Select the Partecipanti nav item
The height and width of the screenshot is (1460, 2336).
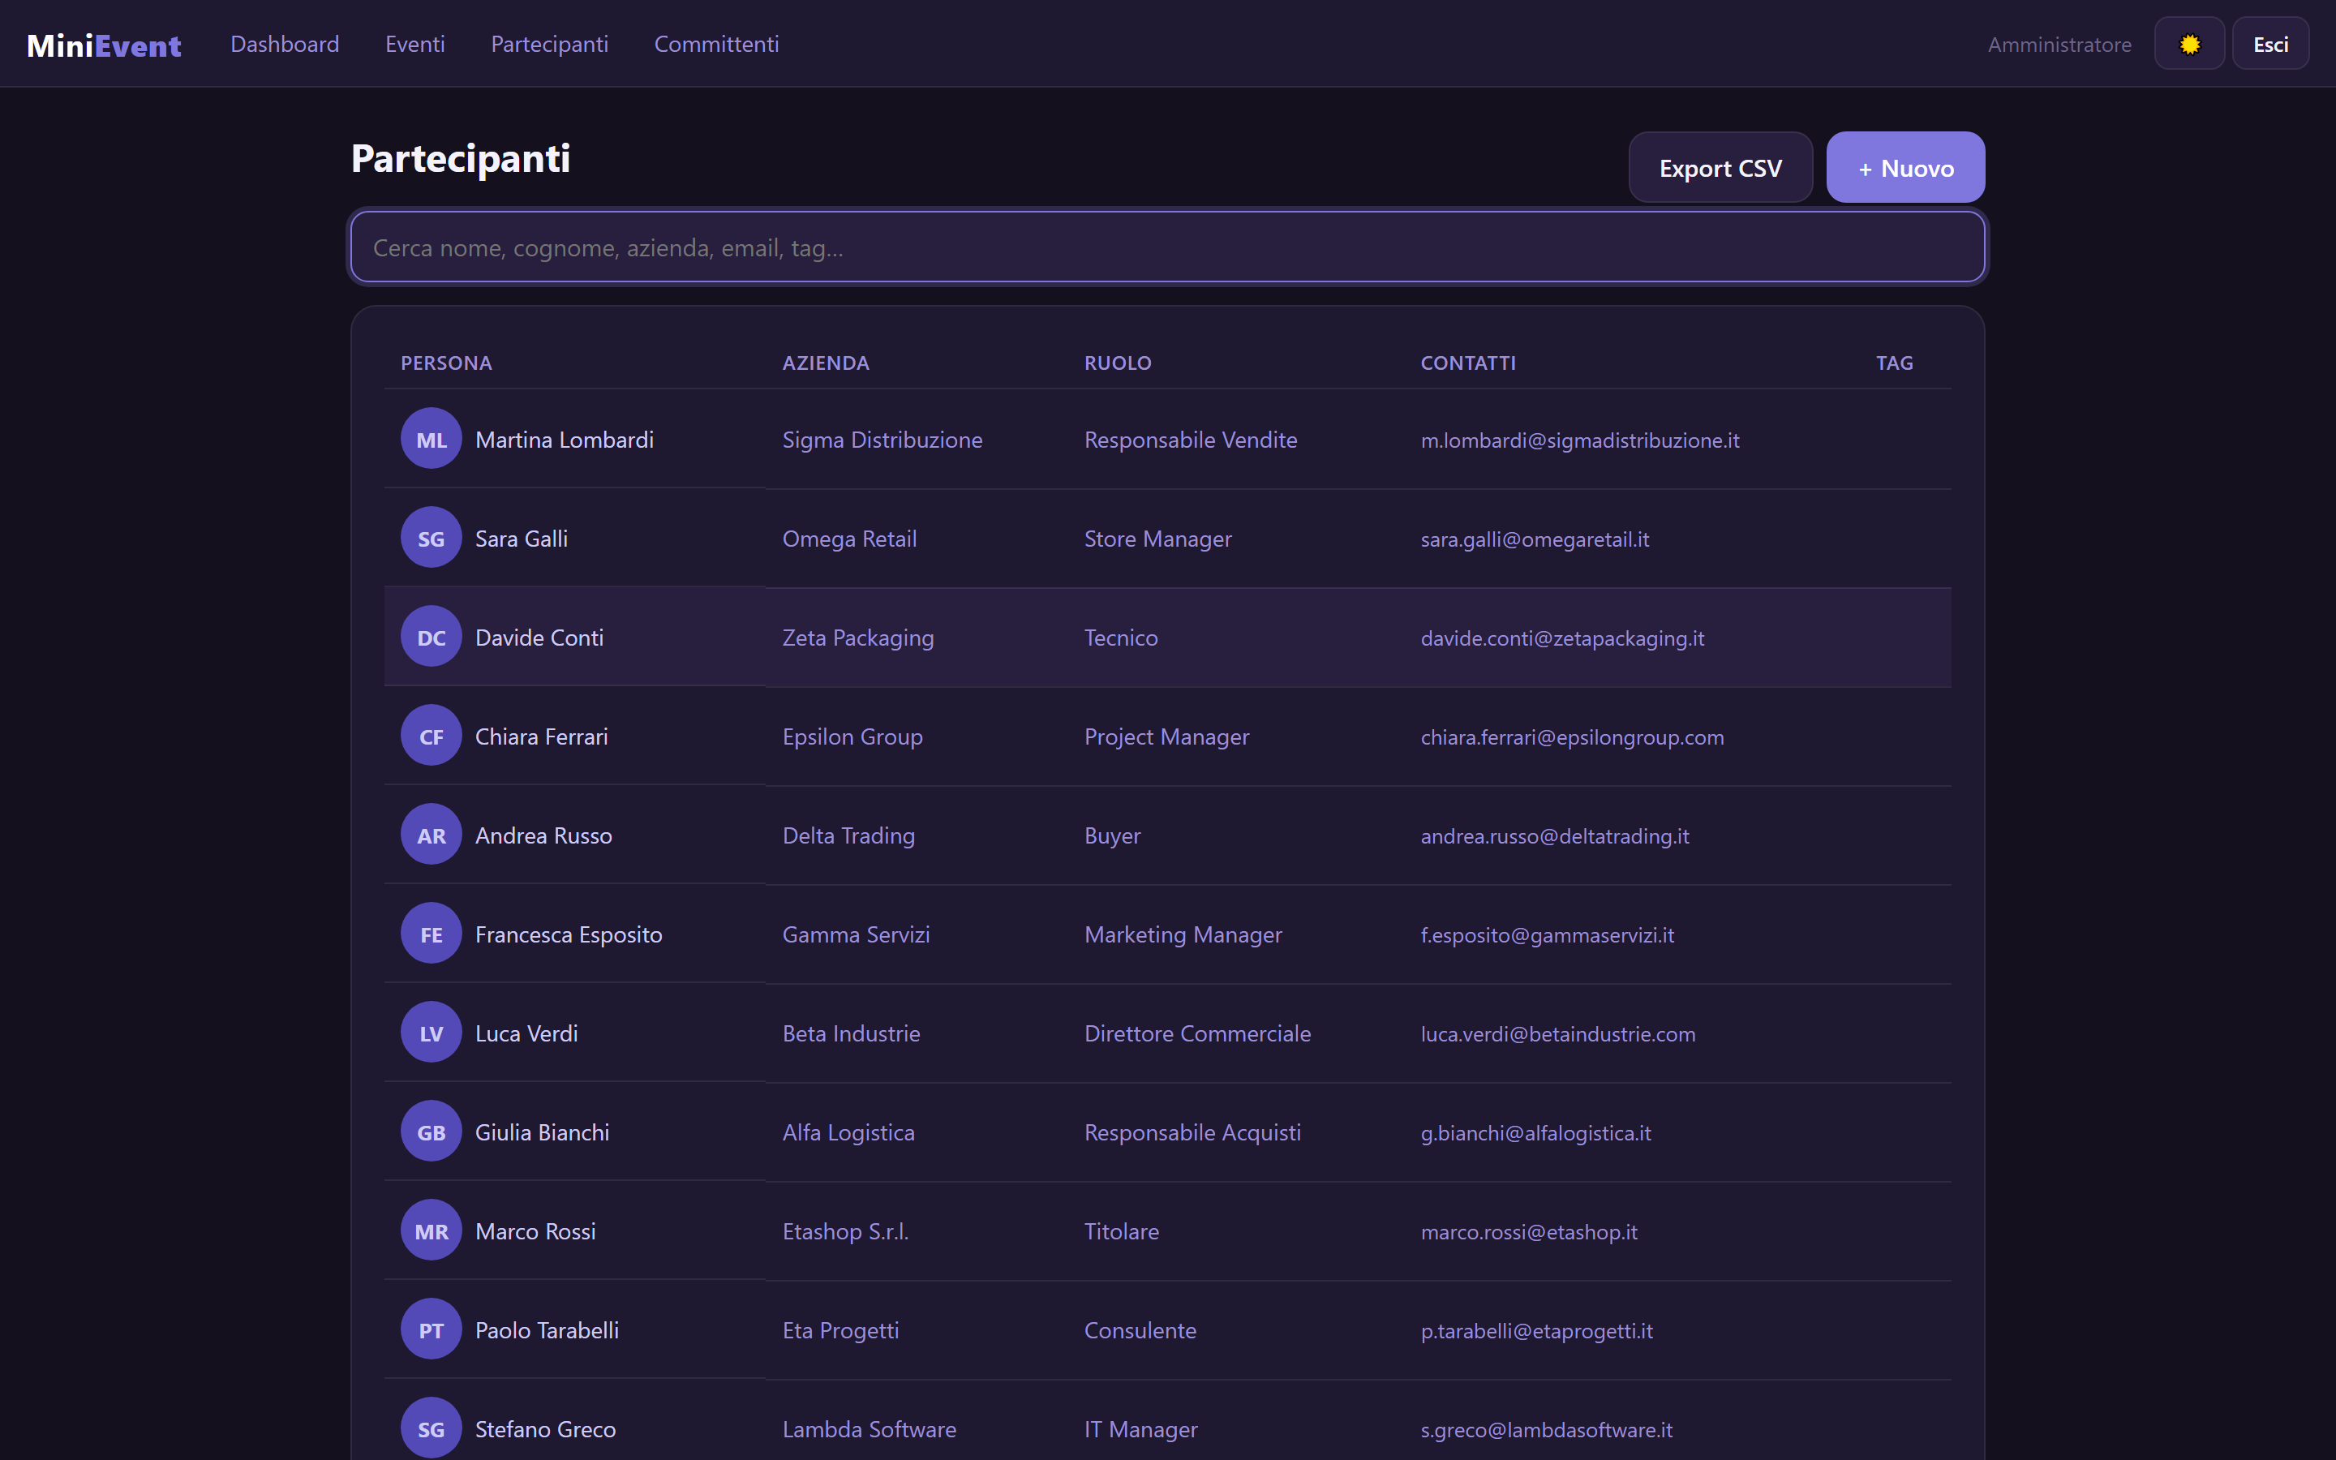pyautogui.click(x=549, y=45)
